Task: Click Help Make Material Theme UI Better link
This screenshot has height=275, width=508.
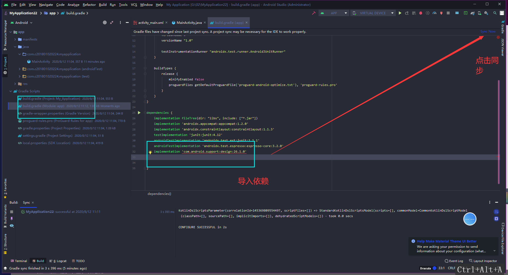Action: pos(447,241)
